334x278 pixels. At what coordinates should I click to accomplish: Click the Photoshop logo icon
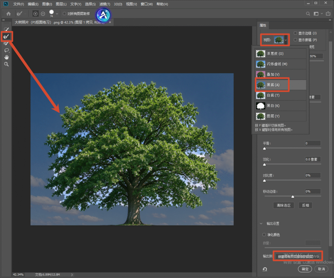click(6, 4)
